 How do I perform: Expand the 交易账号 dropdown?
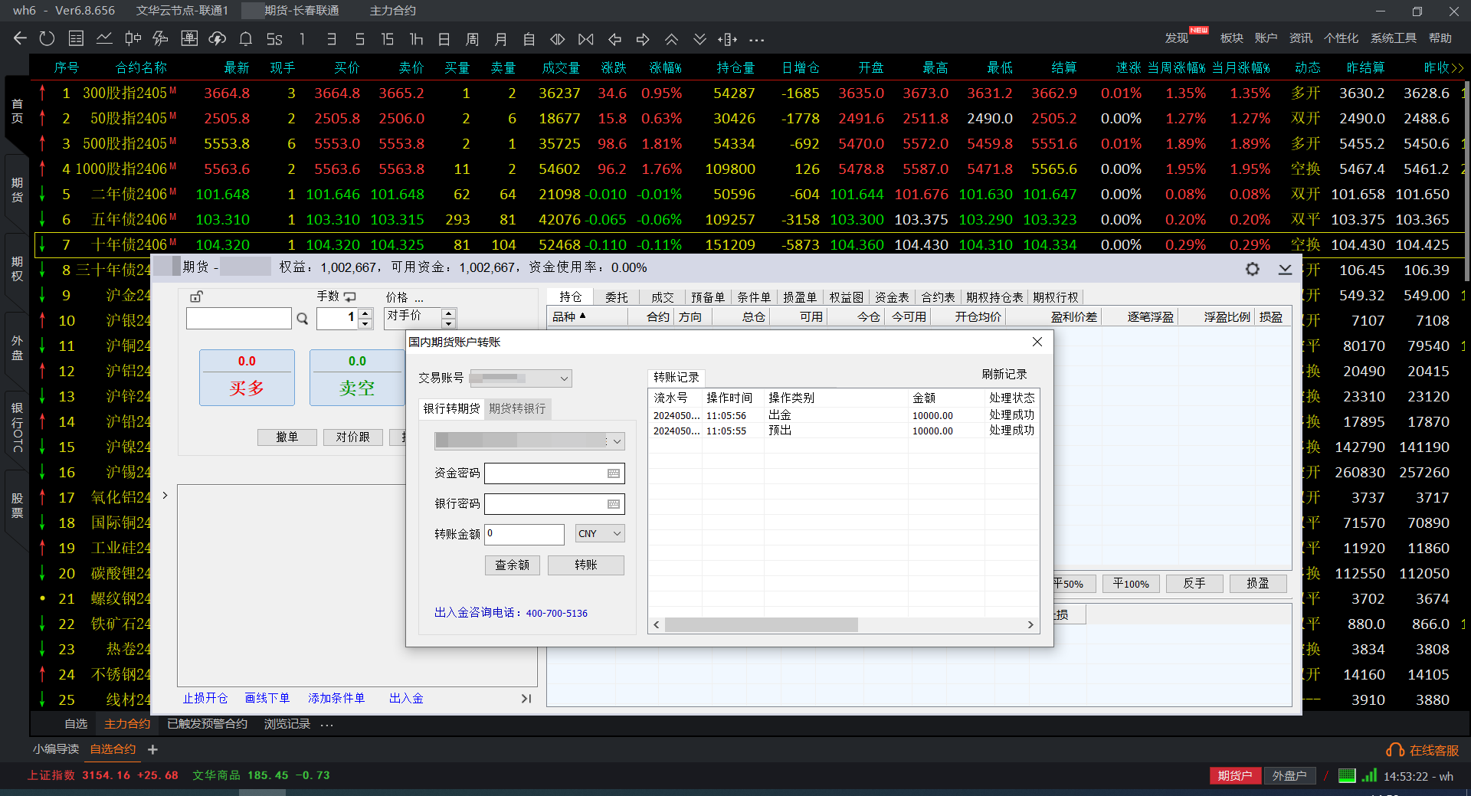click(564, 378)
